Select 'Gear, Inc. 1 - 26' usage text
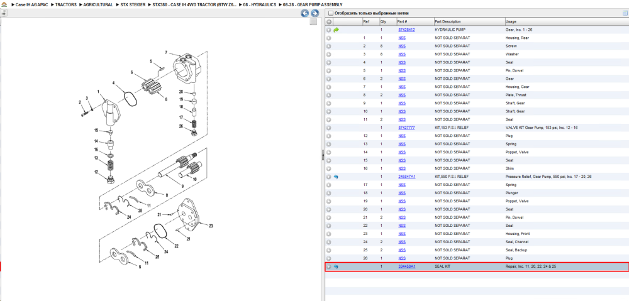This screenshot has height=301, width=629. coord(519,30)
